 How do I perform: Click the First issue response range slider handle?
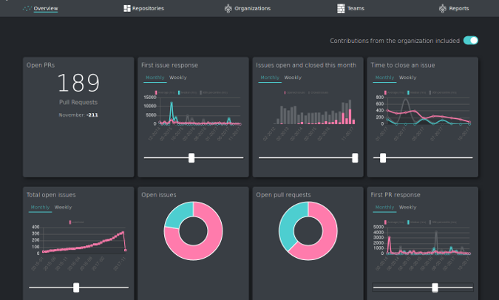[191, 158]
